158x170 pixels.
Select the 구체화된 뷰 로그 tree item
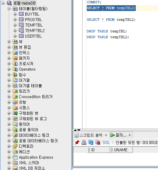(33, 119)
